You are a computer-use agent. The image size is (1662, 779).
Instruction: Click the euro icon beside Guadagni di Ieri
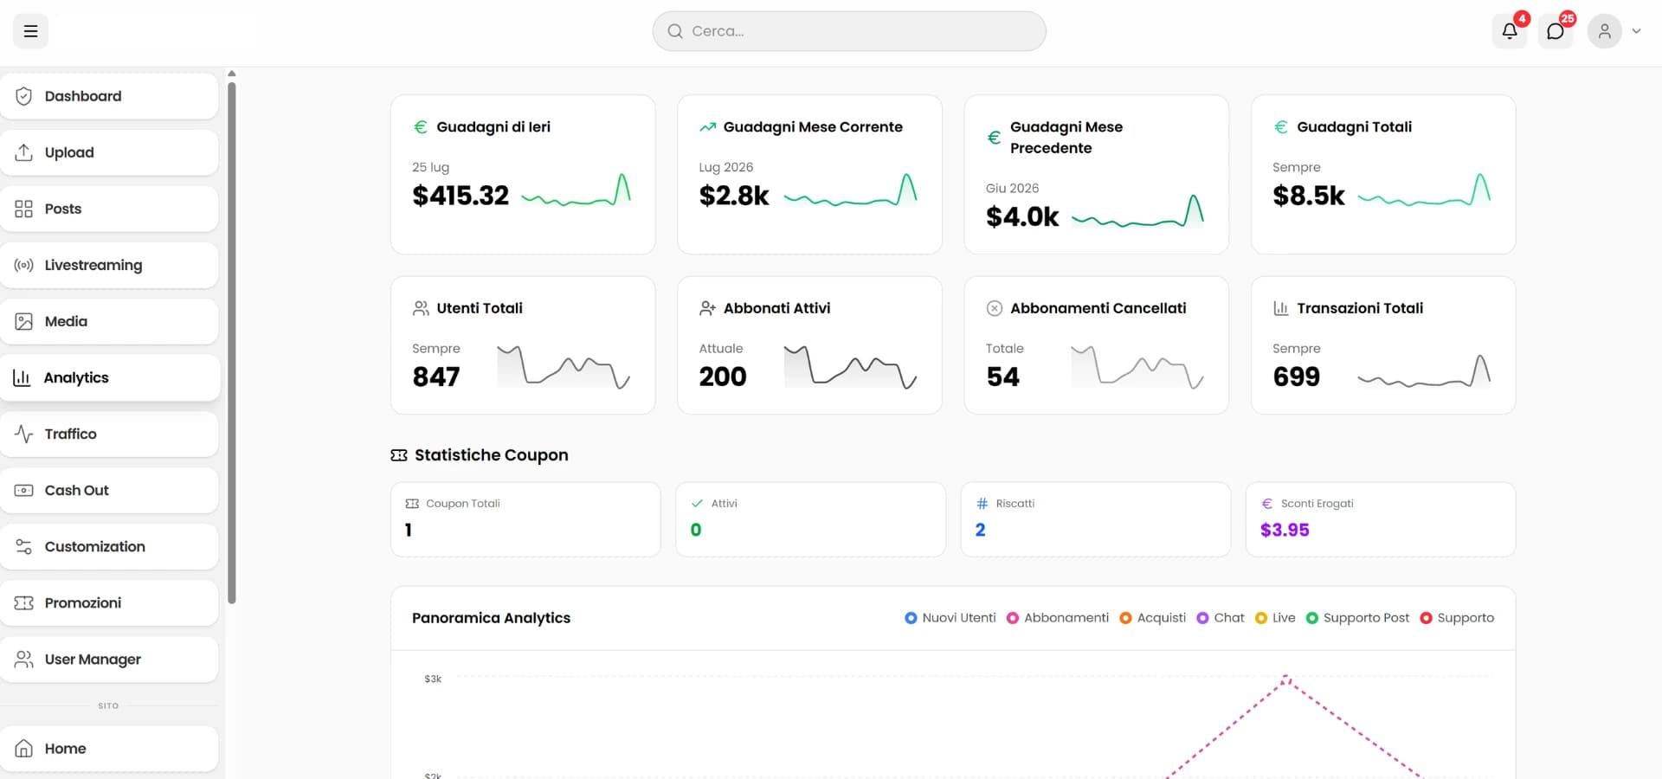coord(421,127)
